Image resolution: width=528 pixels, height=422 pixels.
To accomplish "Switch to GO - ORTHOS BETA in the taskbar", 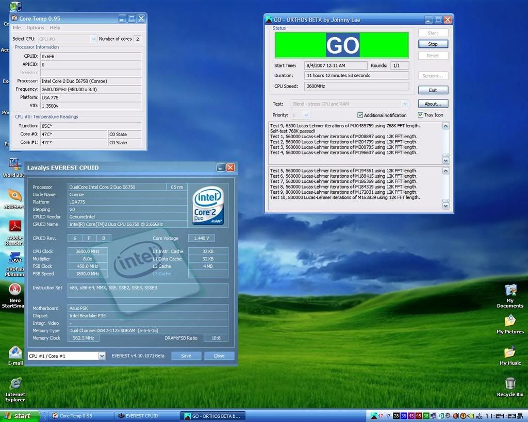I will click(x=212, y=416).
